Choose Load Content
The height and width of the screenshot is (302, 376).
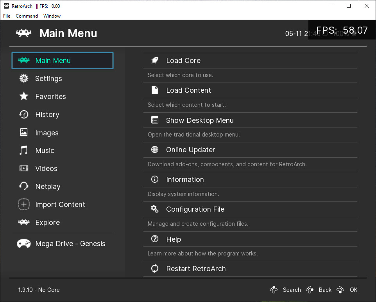tap(251, 90)
